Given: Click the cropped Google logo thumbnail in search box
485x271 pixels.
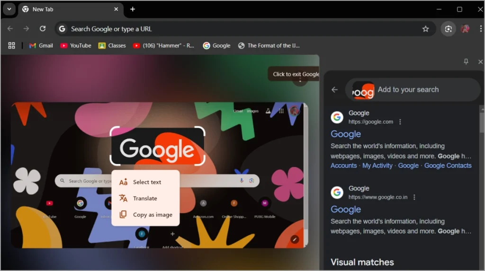Looking at the screenshot, I should pyautogui.click(x=363, y=90).
